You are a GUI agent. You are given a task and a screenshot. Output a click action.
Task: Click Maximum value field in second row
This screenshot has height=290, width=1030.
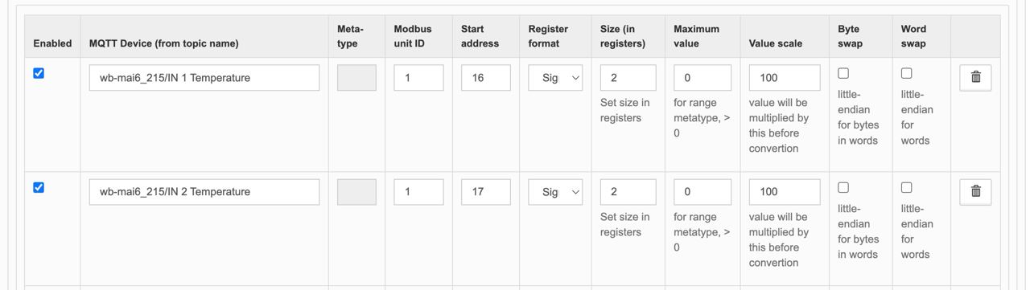[x=702, y=191]
